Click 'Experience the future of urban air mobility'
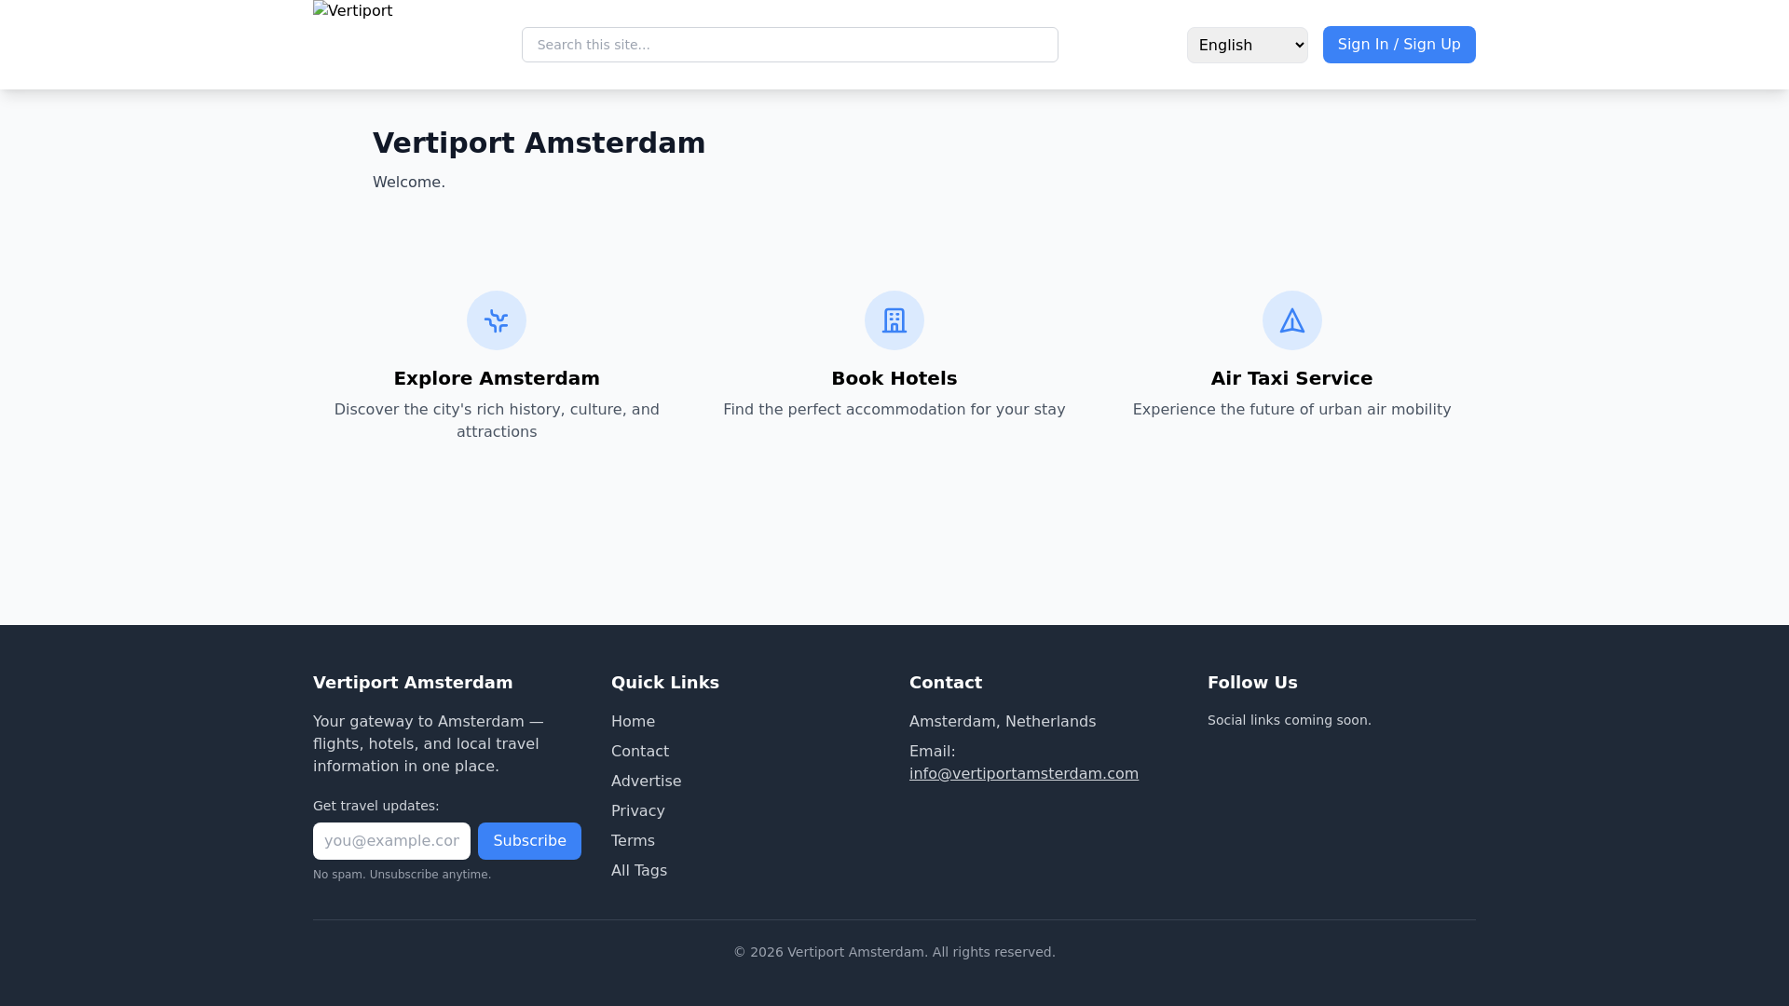This screenshot has height=1006, width=1789. coord(1292,410)
